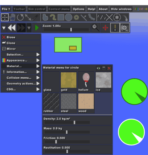Select the Plane tool
Screen dimensions: 148x155
coord(84,17)
